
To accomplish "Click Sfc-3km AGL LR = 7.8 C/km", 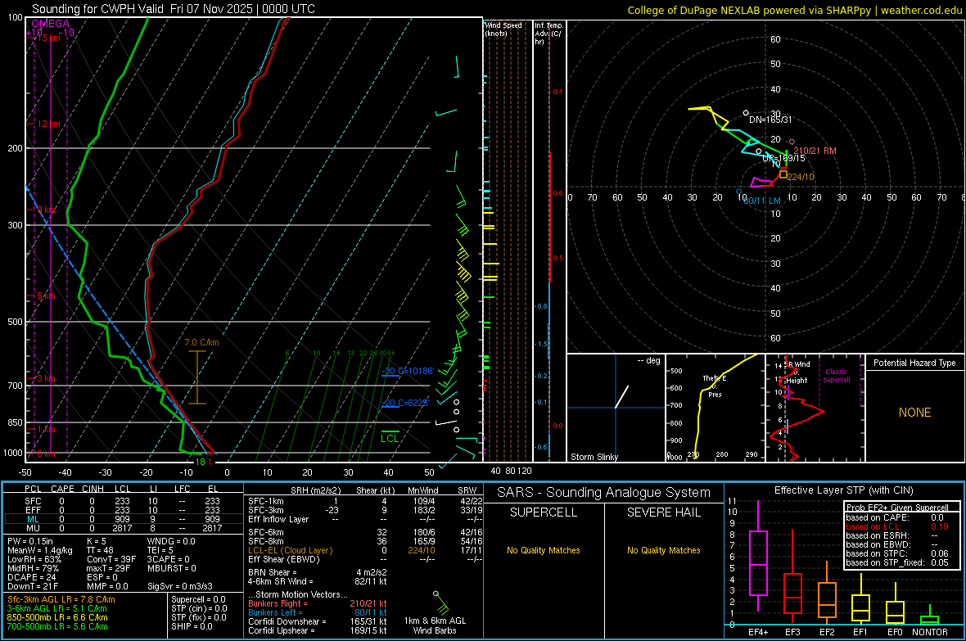I will tap(61, 599).
